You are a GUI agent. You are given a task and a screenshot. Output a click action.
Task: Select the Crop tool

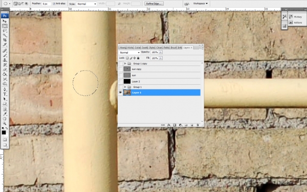pos(5,40)
